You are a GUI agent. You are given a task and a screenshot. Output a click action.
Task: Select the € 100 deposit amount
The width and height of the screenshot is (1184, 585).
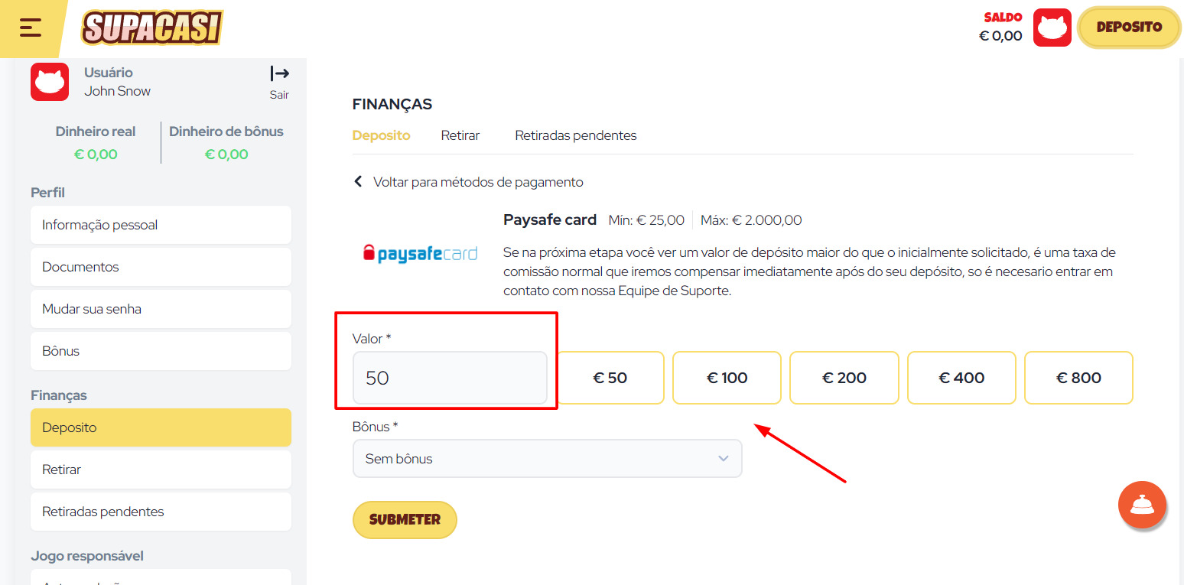[x=727, y=377]
